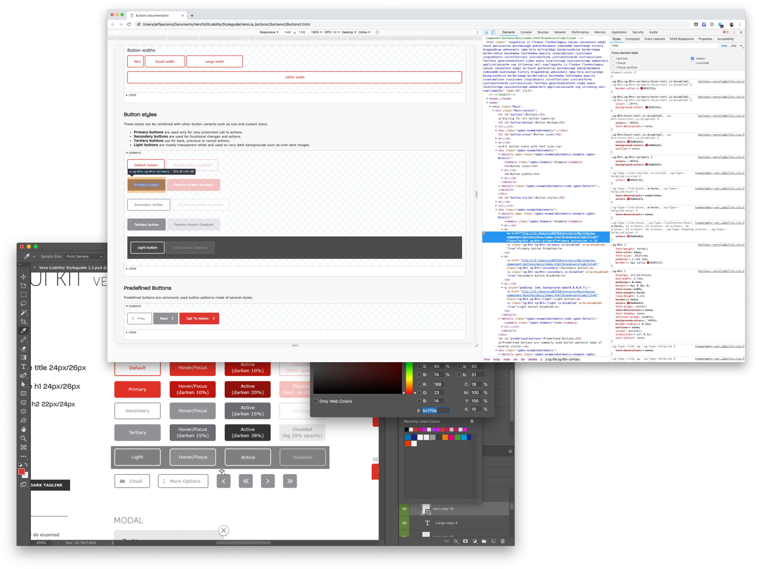Select the Lasso tool
Image resolution: width=759 pixels, height=569 pixels.
point(24,303)
